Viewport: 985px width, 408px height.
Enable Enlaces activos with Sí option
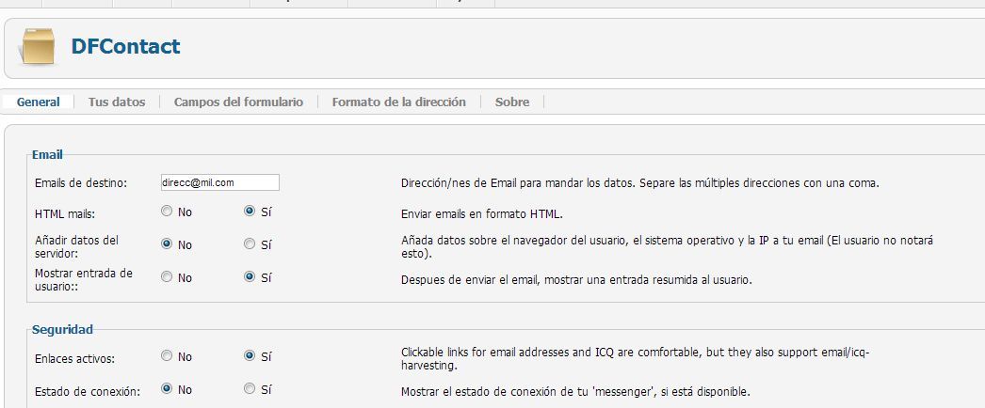[x=250, y=356]
